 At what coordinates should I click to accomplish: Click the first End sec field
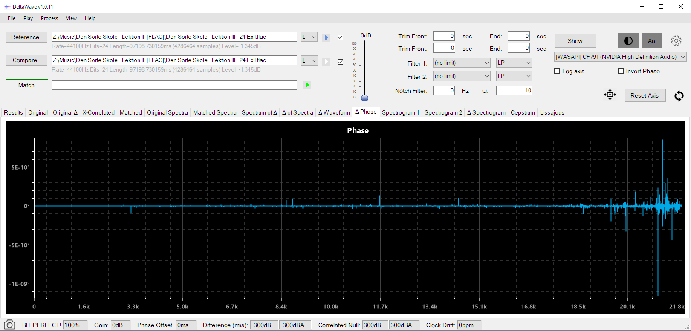[519, 36]
